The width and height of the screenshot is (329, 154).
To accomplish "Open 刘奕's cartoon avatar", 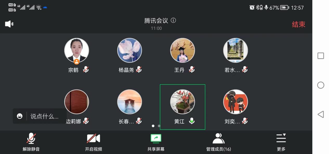I will 236,102.
